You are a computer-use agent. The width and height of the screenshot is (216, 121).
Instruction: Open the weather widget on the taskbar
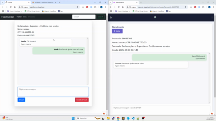(x=7, y=118)
